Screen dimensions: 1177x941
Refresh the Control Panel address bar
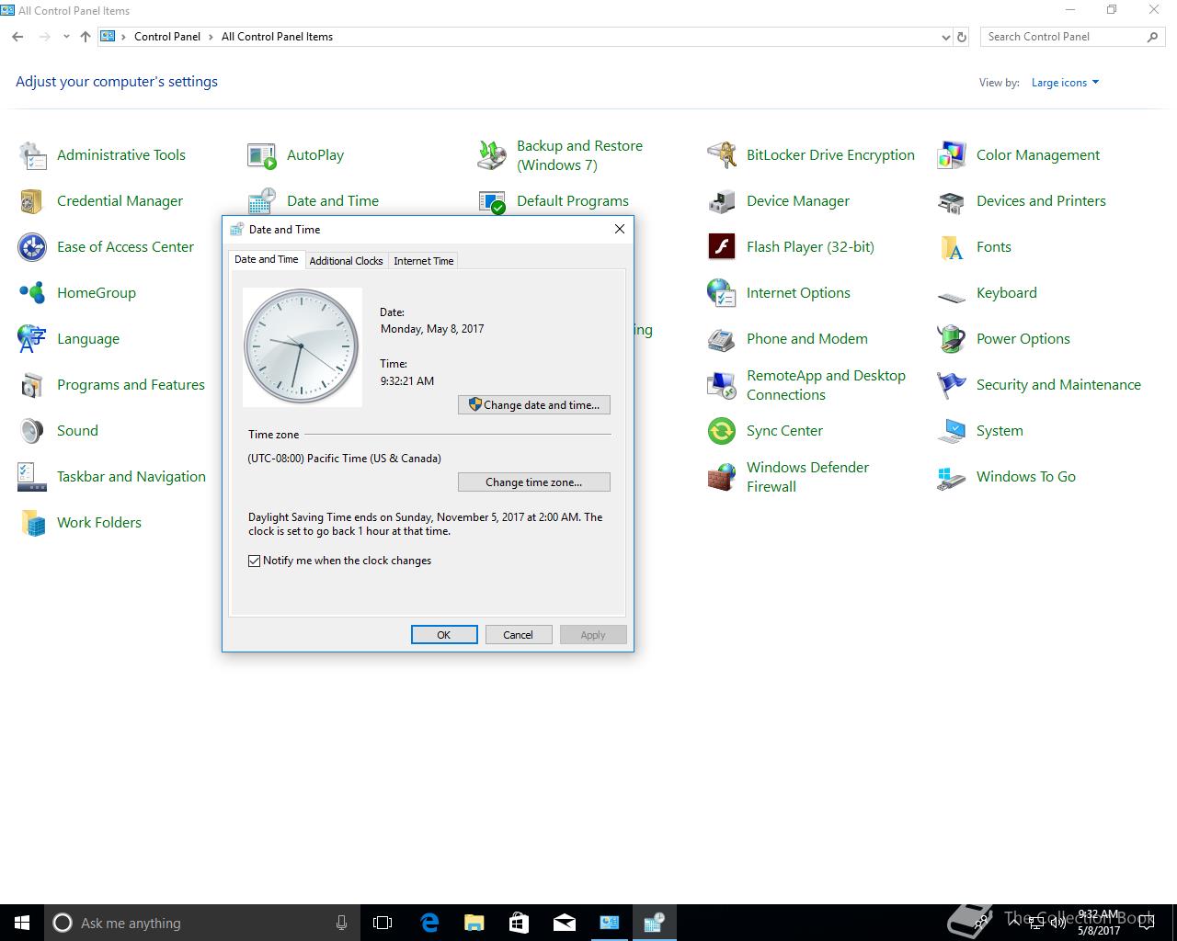(962, 38)
